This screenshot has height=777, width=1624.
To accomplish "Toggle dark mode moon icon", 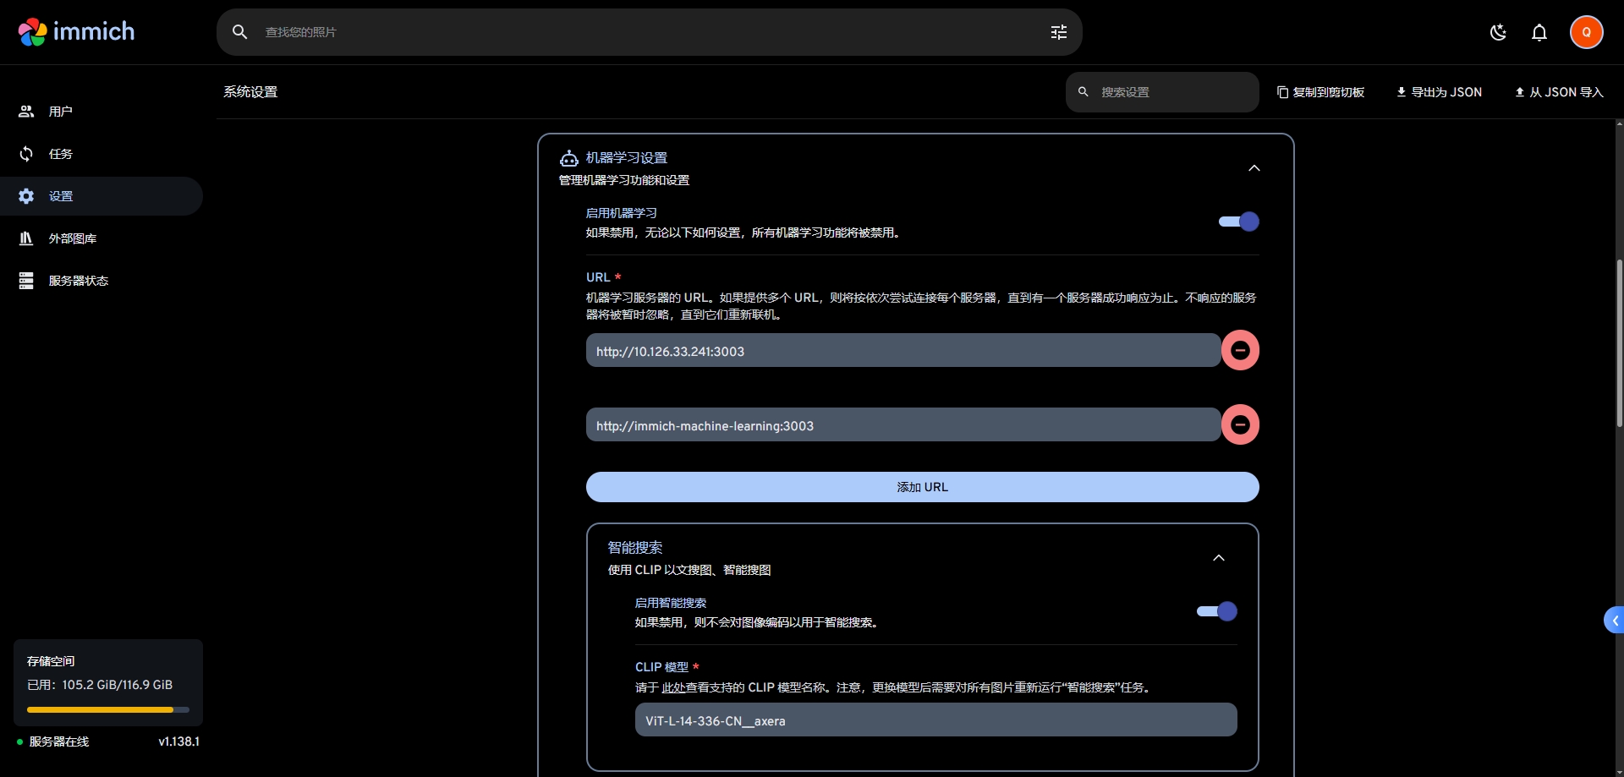I will pyautogui.click(x=1498, y=32).
